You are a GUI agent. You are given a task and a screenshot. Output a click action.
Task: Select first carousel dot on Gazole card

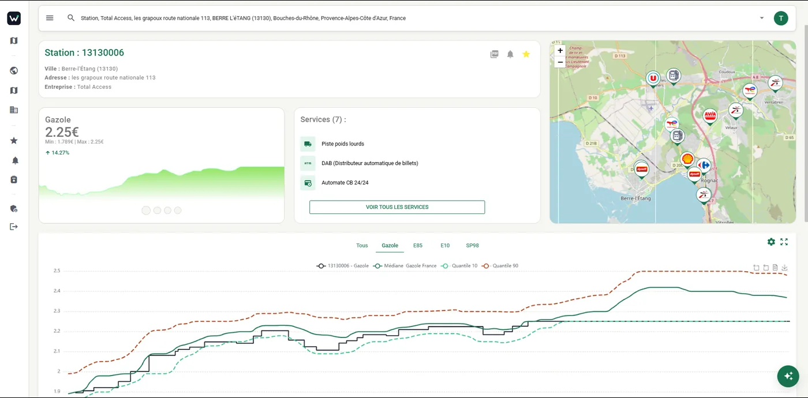click(146, 211)
